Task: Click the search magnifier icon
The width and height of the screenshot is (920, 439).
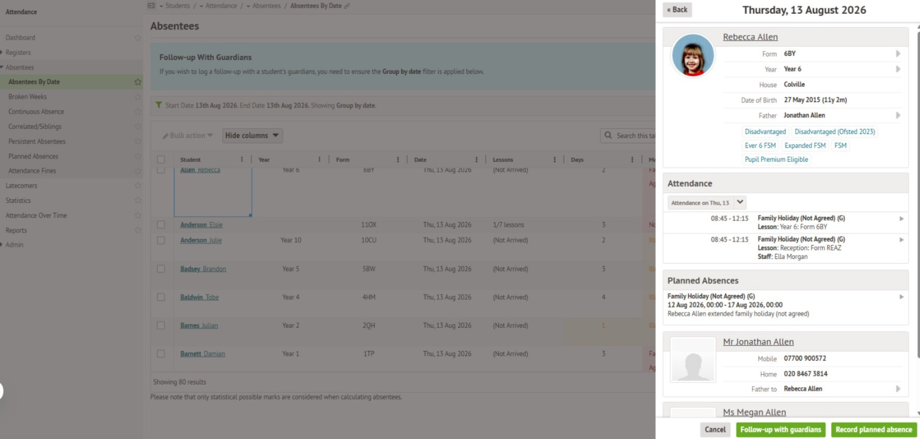Action: [608, 135]
